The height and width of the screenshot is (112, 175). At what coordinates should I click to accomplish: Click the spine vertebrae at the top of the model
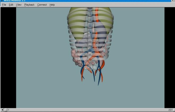[90, 12]
